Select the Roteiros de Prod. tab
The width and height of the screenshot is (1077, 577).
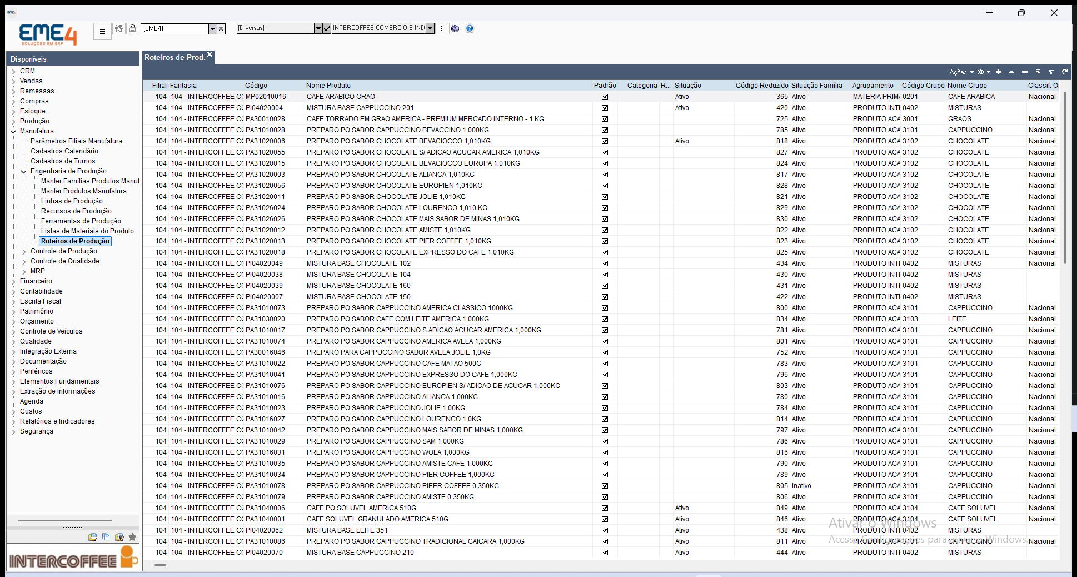174,57
